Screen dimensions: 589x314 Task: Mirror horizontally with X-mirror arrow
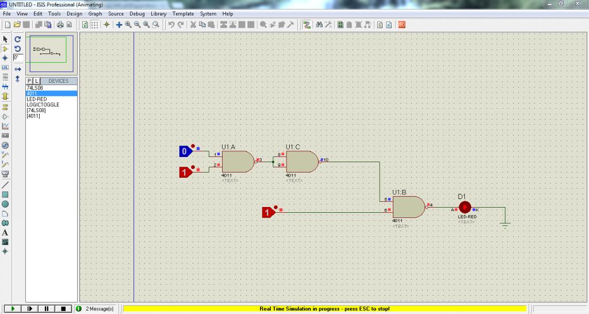point(17,69)
